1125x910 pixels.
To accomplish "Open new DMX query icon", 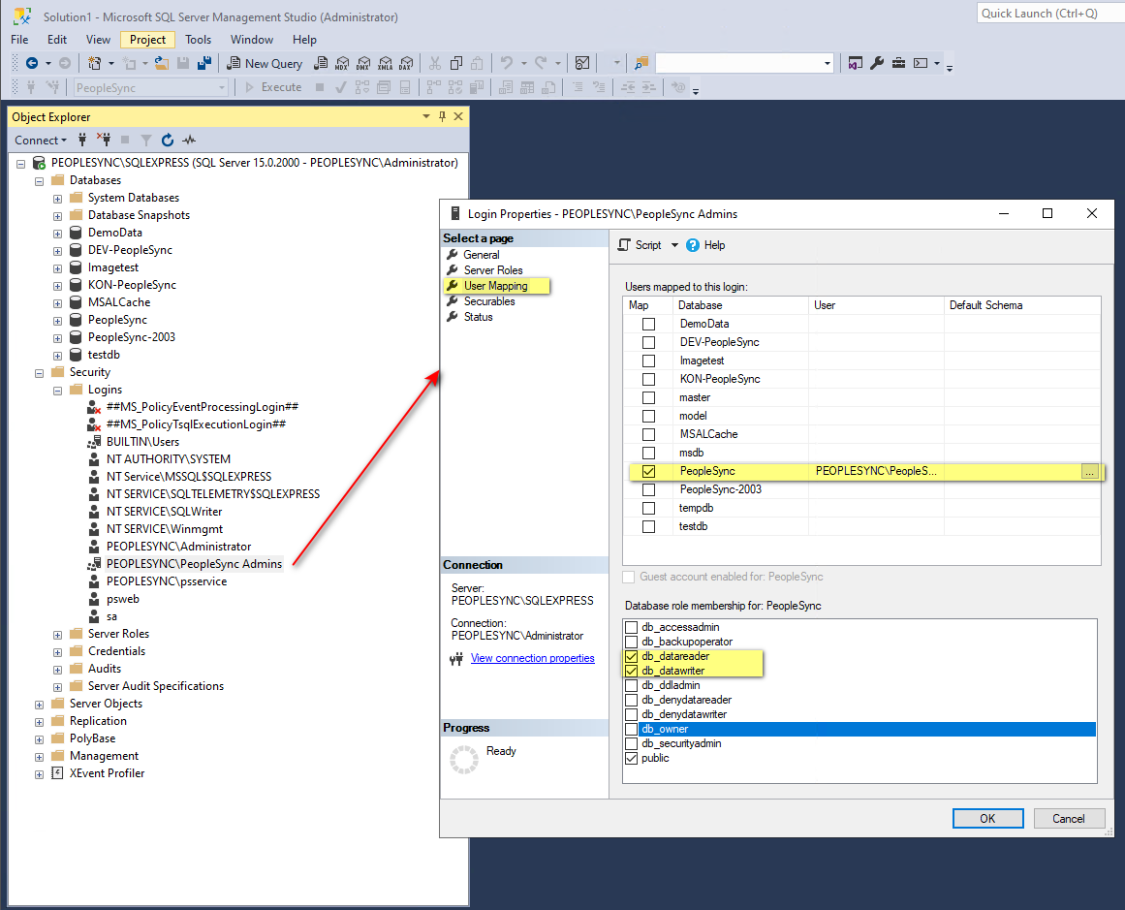I will click(363, 63).
